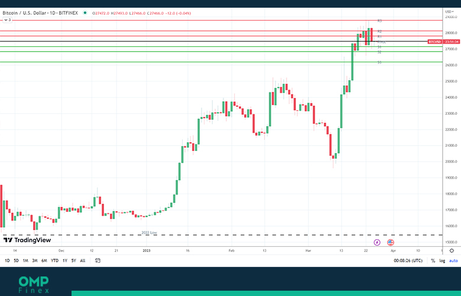Select the 5D time range
Image resolution: width=461 pixels, height=296 pixels.
(16, 260)
